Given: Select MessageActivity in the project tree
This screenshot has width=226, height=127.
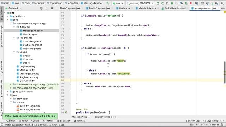Looking at the screenshot, I should (x=28, y=74).
